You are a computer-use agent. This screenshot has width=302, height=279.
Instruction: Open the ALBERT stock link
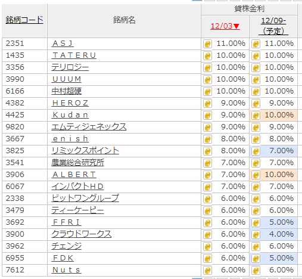(x=74, y=175)
